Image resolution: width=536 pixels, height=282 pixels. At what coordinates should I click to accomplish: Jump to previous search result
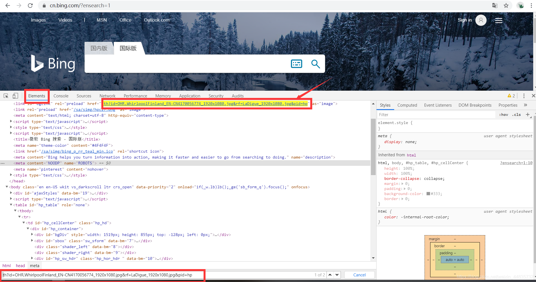[330, 275]
